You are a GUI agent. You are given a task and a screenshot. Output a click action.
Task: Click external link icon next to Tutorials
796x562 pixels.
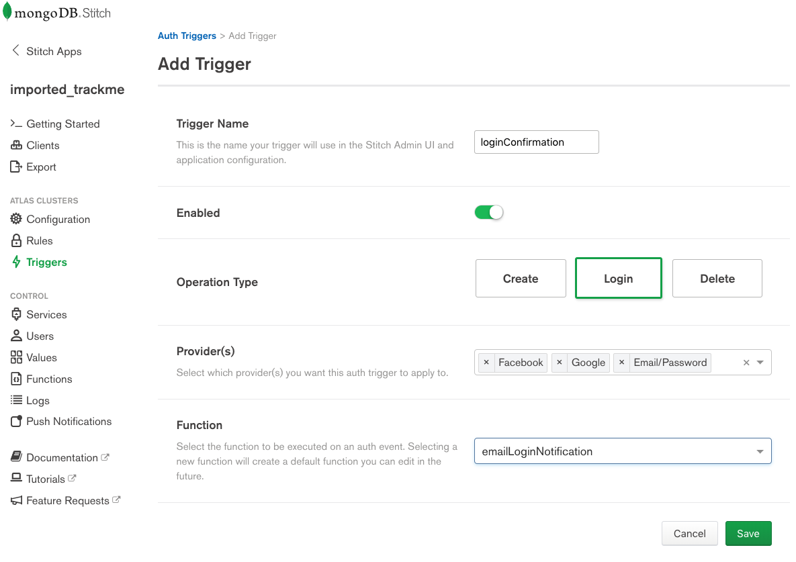(x=72, y=478)
